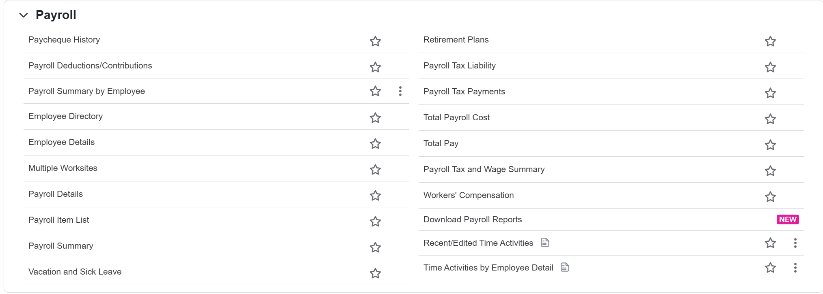
Task: Open the Multiple Worksites report
Action: (63, 168)
